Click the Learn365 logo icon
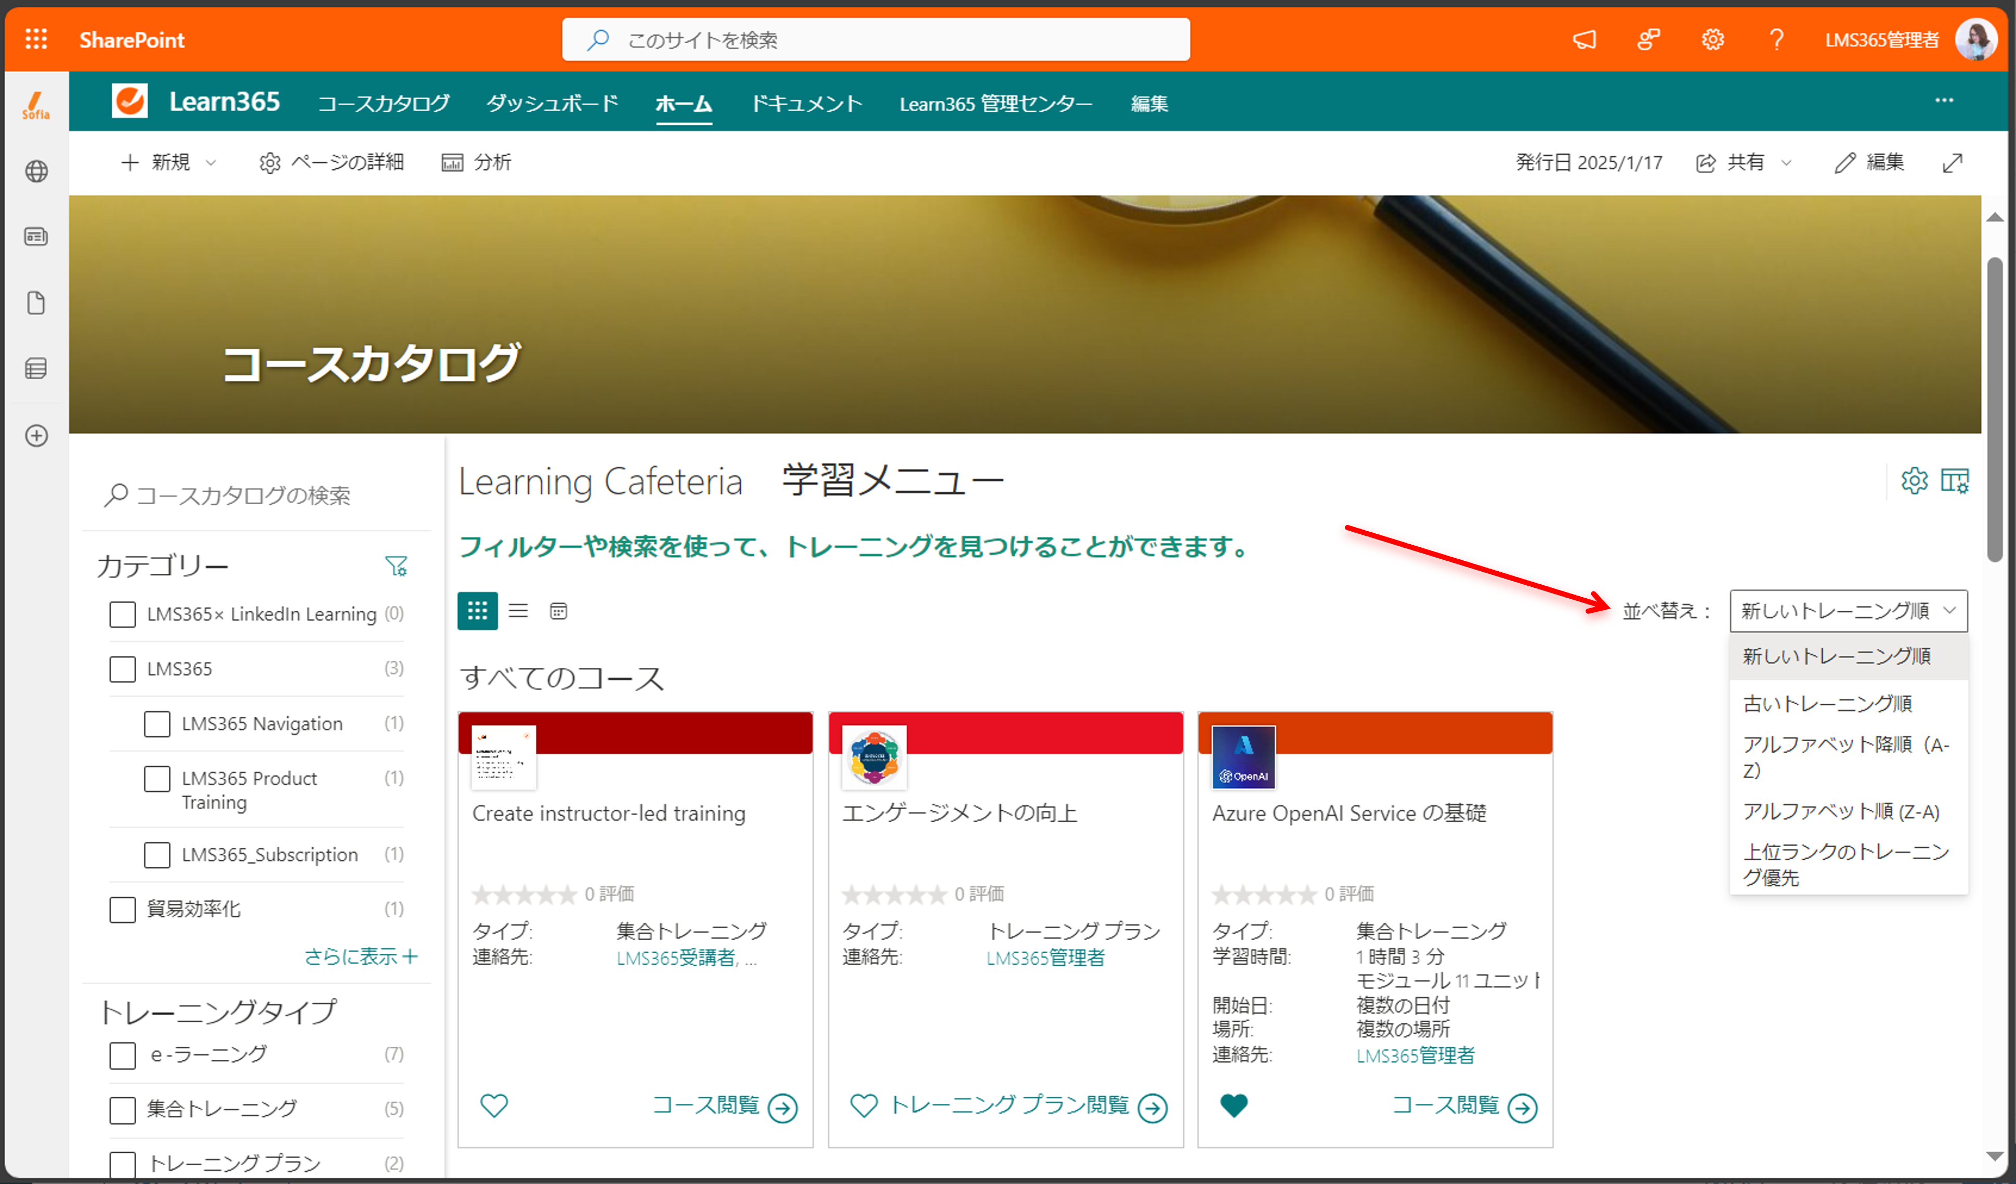This screenshot has height=1184, width=2016. pyautogui.click(x=129, y=101)
